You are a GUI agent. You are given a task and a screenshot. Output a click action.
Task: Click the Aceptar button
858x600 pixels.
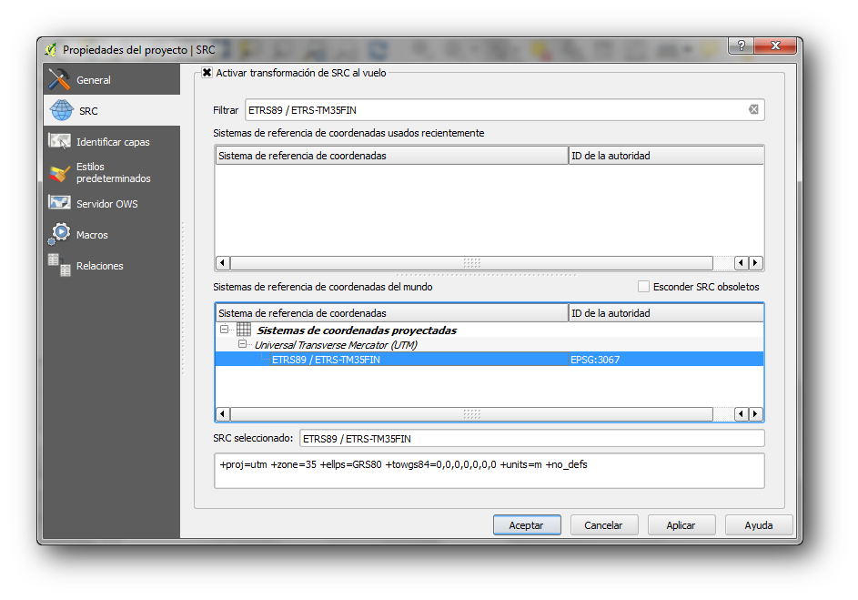[527, 524]
